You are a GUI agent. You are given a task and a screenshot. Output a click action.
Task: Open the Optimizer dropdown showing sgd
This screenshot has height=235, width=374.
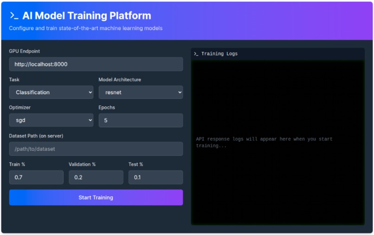coord(52,120)
